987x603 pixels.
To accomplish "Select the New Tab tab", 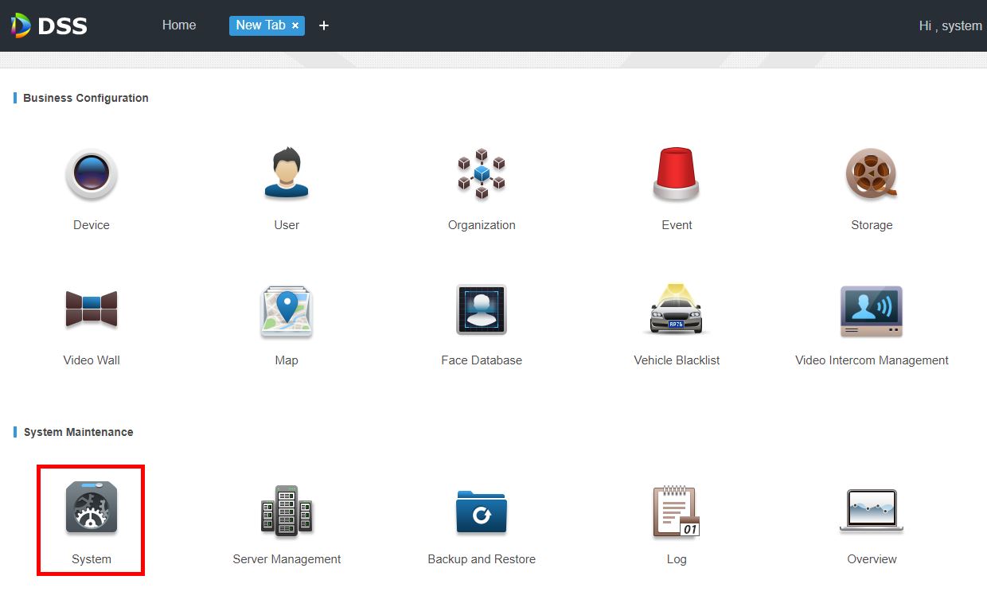I will [x=260, y=25].
